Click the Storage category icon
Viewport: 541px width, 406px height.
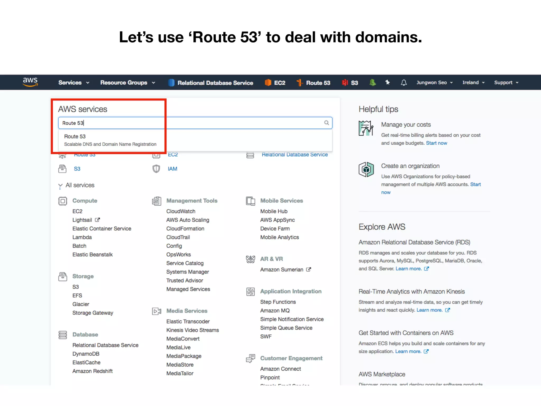tap(63, 276)
